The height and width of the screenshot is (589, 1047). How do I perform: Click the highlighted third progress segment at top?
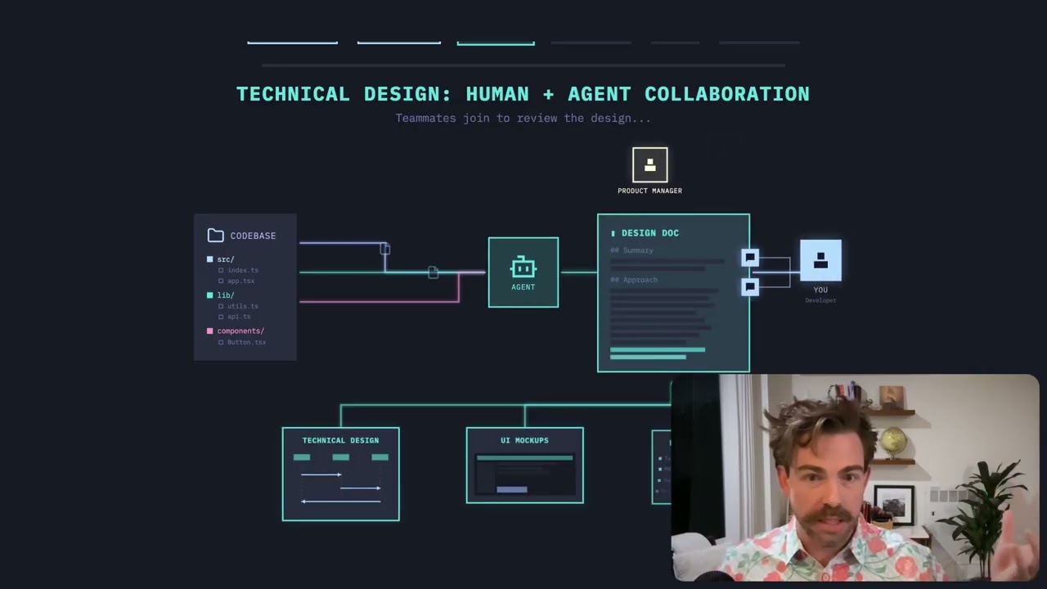496,43
